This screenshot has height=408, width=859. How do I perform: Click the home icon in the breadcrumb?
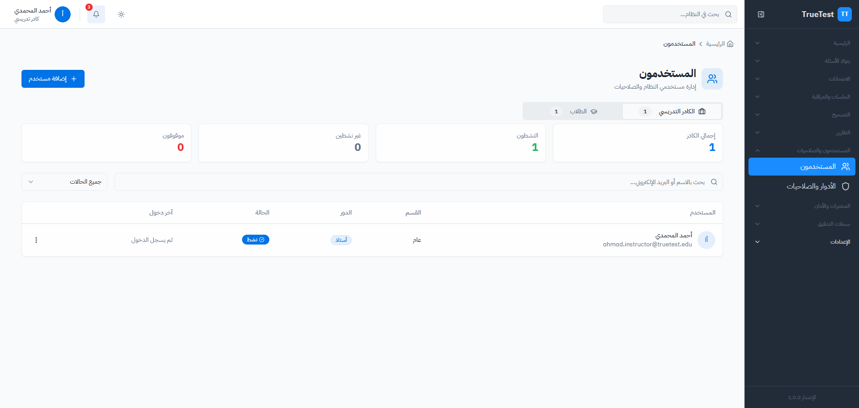pos(730,44)
